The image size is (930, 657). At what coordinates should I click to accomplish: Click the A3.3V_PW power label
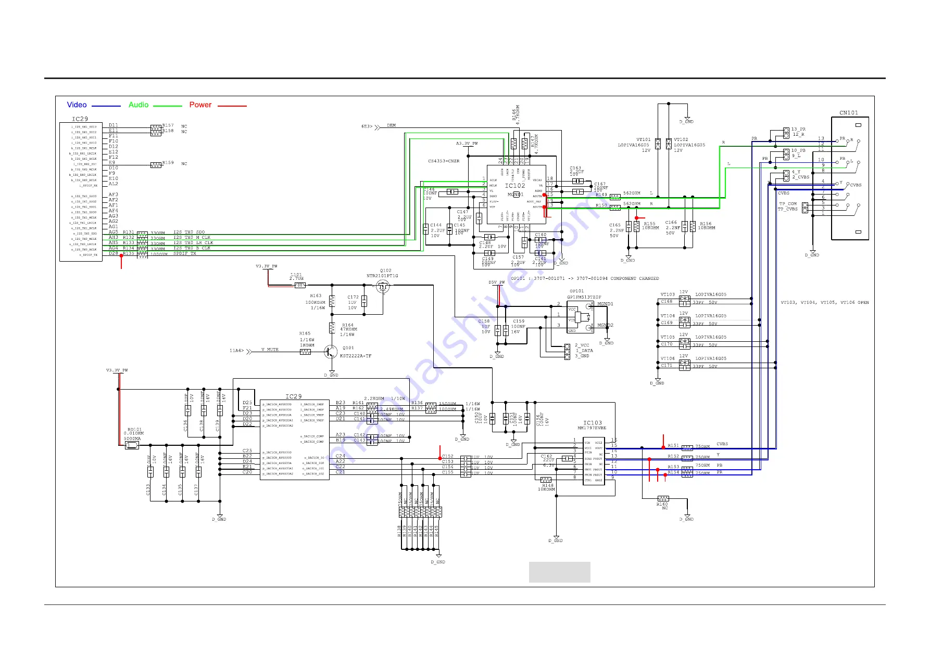(x=467, y=144)
